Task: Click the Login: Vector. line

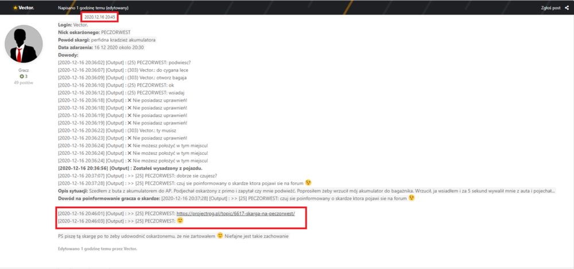Action: (72, 25)
